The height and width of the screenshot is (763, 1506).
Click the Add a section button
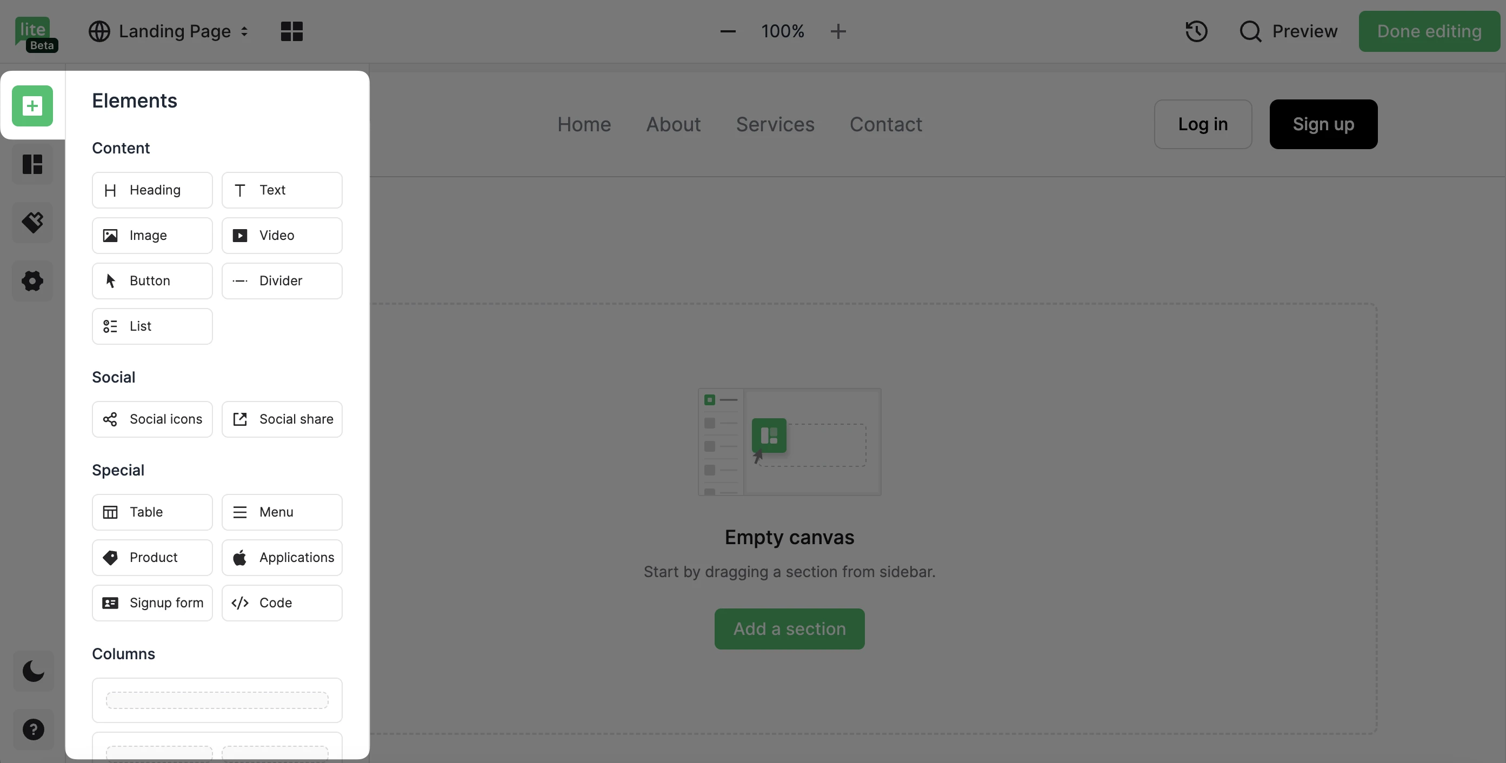[789, 628]
